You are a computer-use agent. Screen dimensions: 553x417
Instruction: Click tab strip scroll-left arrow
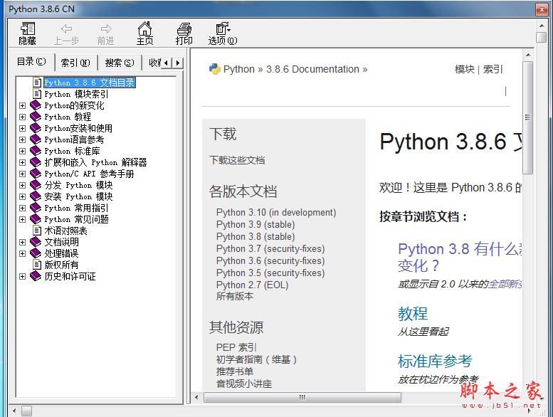click(167, 63)
